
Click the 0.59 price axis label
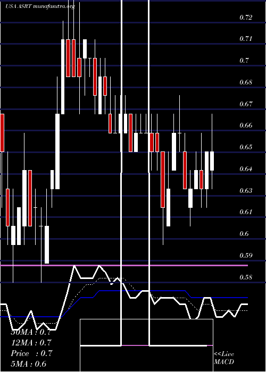[246, 256]
